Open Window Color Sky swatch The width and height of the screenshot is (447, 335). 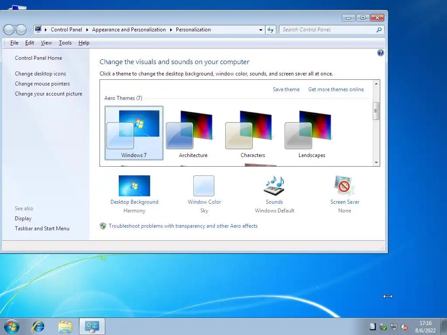204,186
